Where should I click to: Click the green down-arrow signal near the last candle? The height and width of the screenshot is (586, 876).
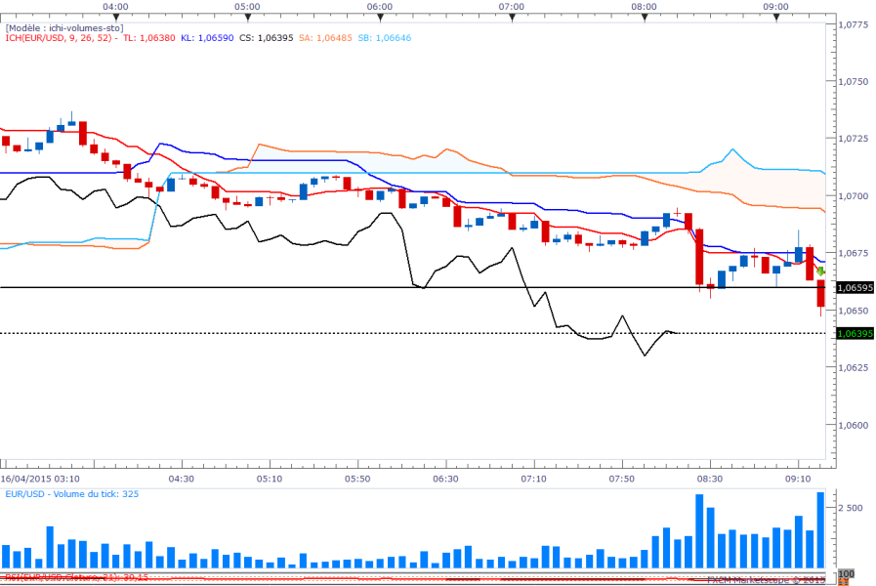click(x=820, y=272)
